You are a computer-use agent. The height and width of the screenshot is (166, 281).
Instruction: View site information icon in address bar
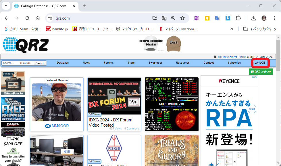click(50, 18)
